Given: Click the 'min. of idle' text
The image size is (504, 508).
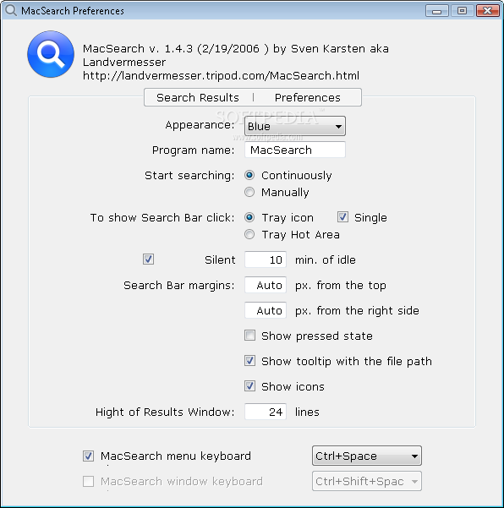Looking at the screenshot, I should point(326,259).
